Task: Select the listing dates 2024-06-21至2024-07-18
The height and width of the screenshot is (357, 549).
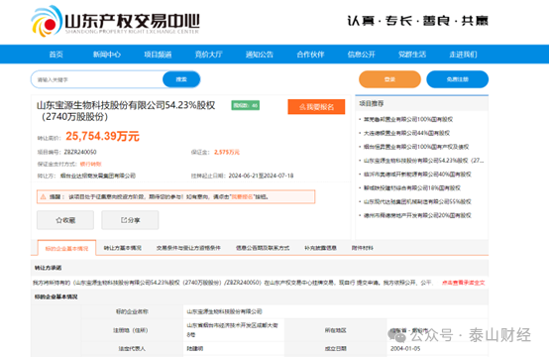Action: tap(261, 176)
